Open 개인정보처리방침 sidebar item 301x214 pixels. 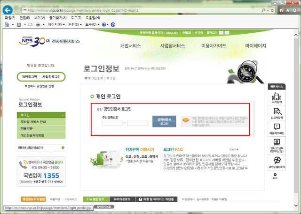41,135
